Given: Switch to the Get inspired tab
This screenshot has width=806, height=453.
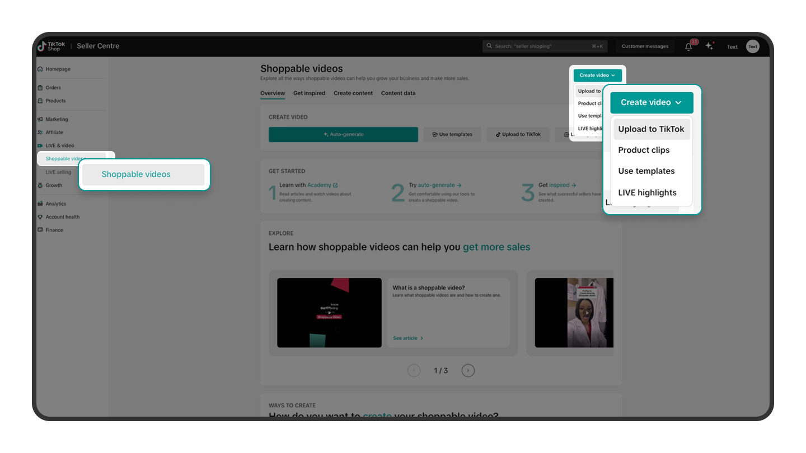Looking at the screenshot, I should coord(309,93).
